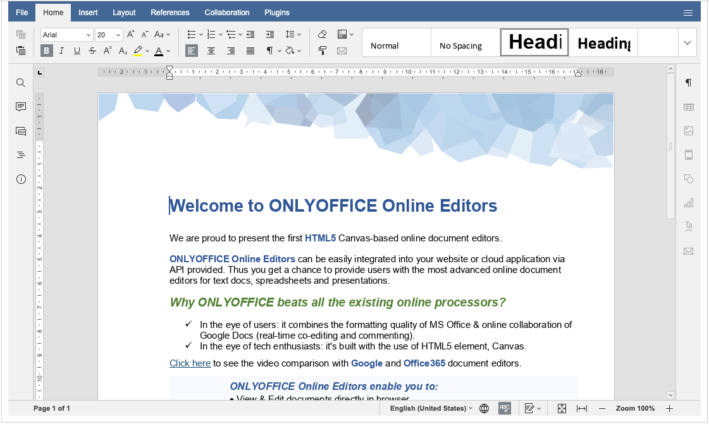Show nonprinting characters via toolbar pilcrow
The height and width of the screenshot is (424, 709).
270,51
